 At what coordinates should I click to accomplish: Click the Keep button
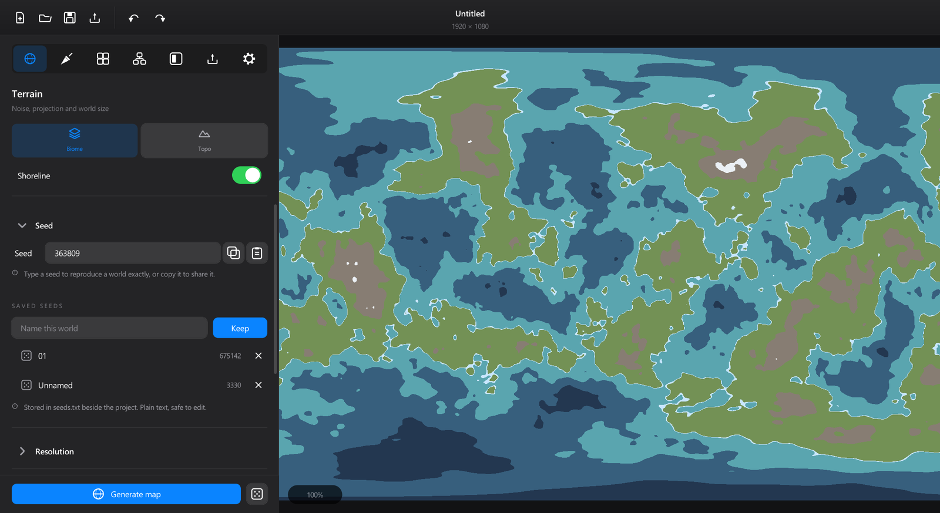[x=240, y=328]
